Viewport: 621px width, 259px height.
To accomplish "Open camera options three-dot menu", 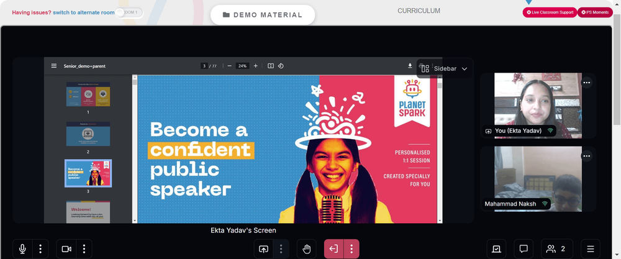I will [84, 249].
